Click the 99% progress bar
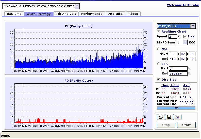The image size is (201, 139). (176, 108)
